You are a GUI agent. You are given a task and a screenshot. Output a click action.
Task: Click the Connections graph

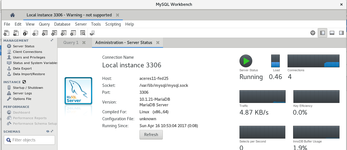click(x=313, y=61)
